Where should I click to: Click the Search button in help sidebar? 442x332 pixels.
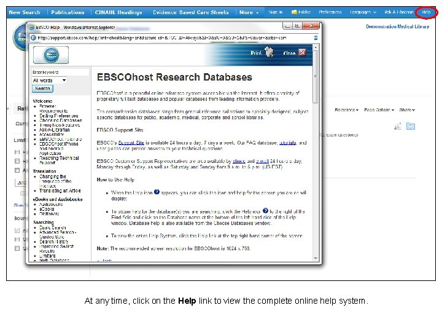tap(42, 89)
